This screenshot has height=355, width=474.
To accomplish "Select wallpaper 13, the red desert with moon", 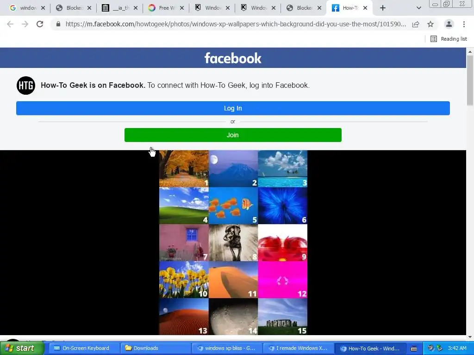I will (184, 317).
